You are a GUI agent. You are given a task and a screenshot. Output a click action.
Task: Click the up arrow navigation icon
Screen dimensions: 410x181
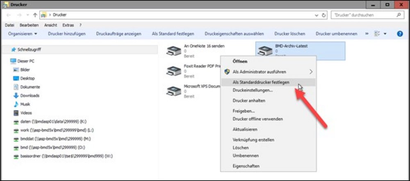click(x=35, y=15)
